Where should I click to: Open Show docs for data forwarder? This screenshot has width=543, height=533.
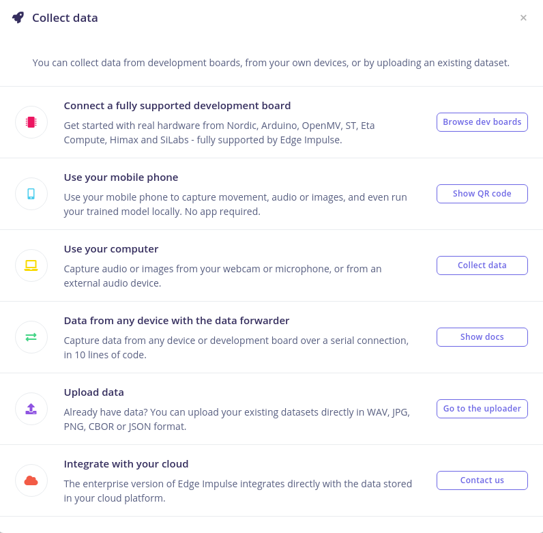482,337
